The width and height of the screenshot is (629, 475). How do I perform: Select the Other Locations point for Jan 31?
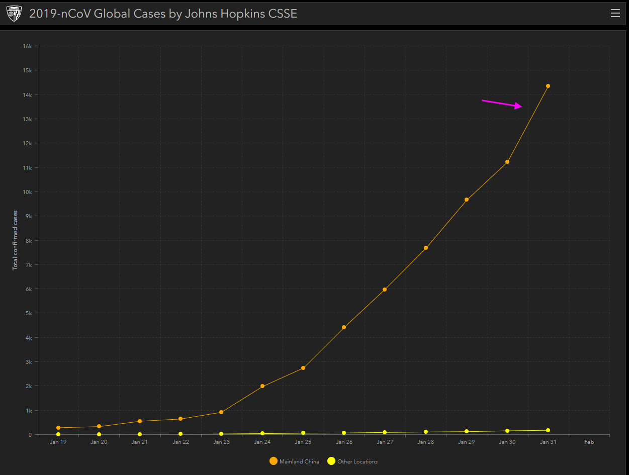[x=548, y=430]
